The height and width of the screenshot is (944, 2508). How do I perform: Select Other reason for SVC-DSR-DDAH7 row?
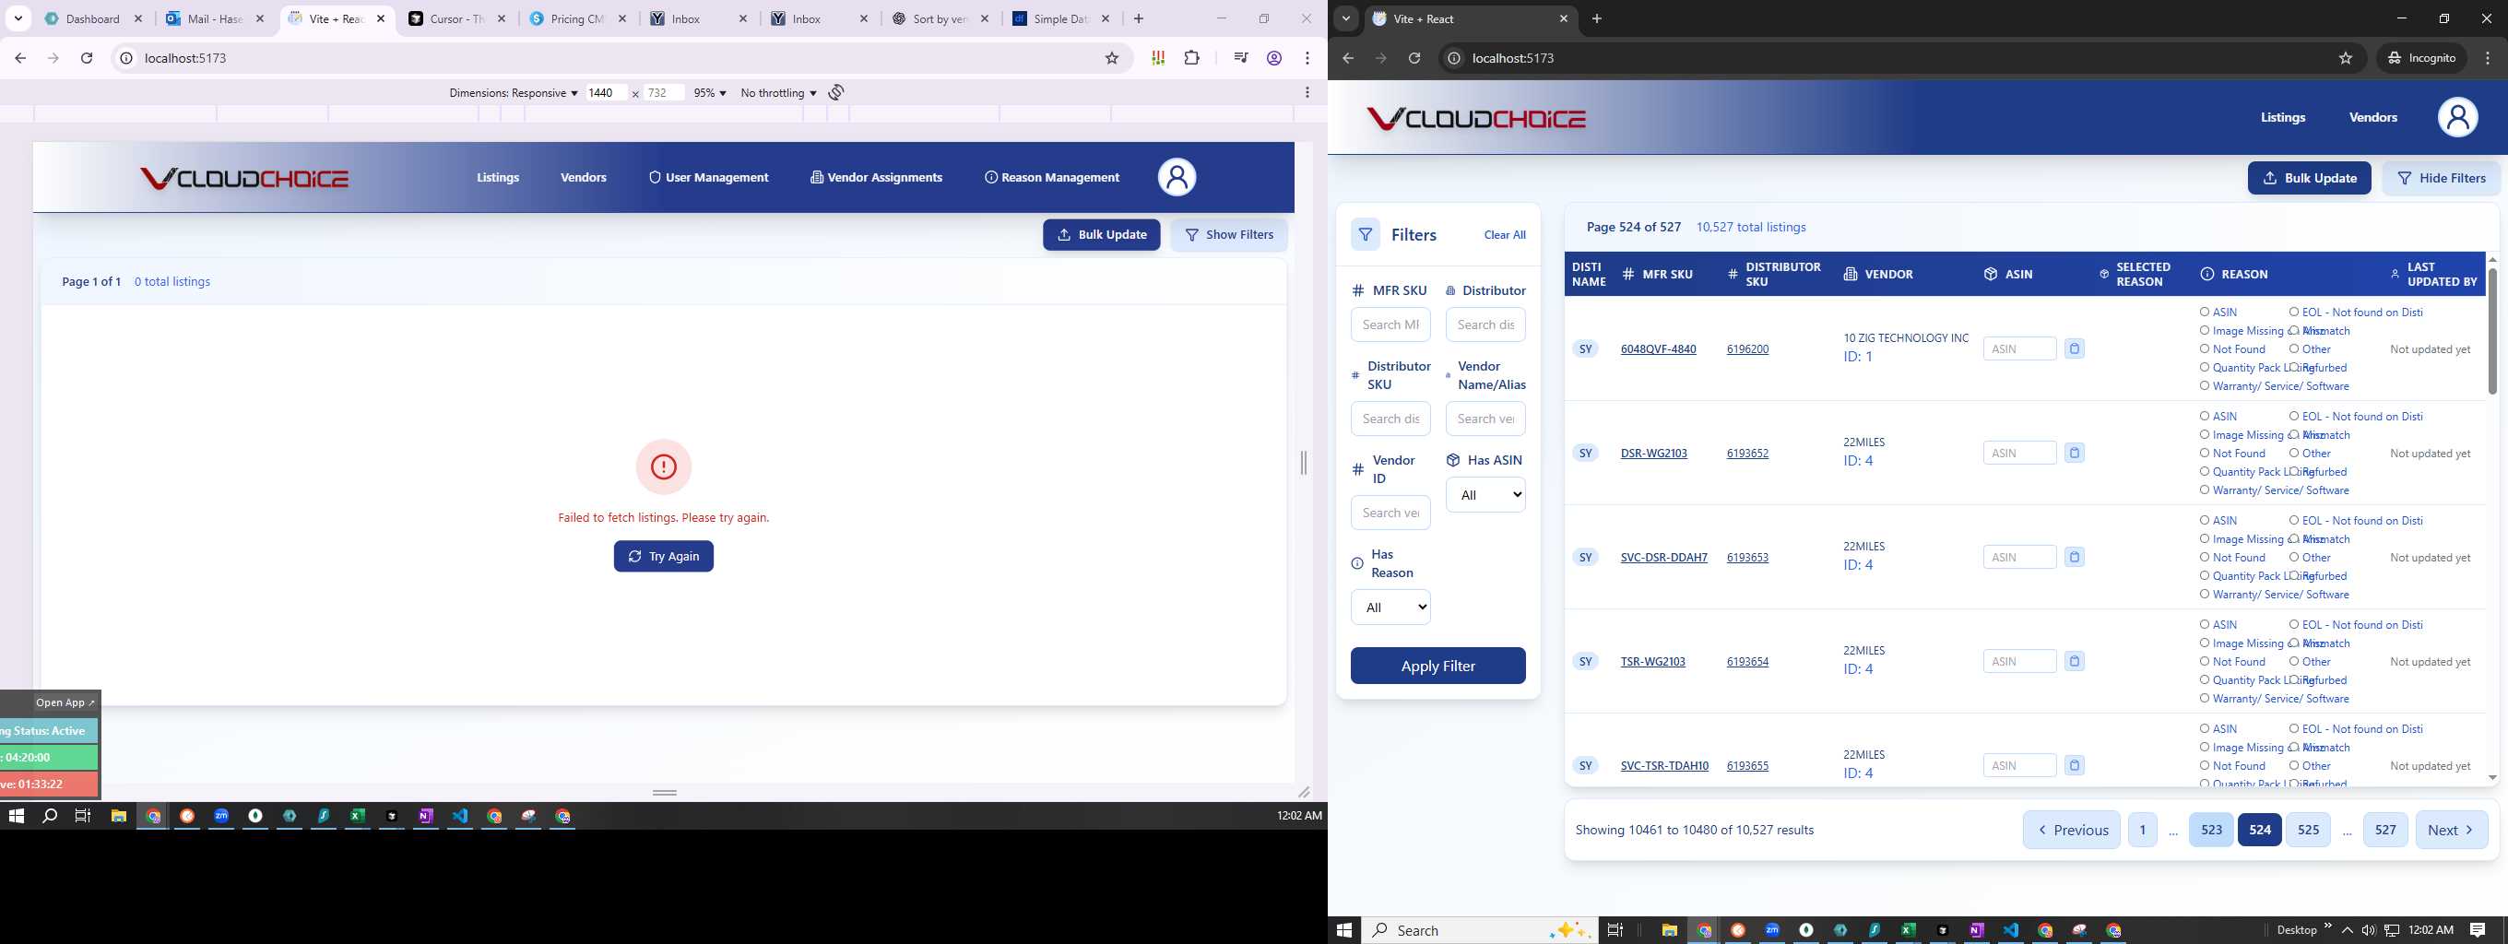[2294, 558]
